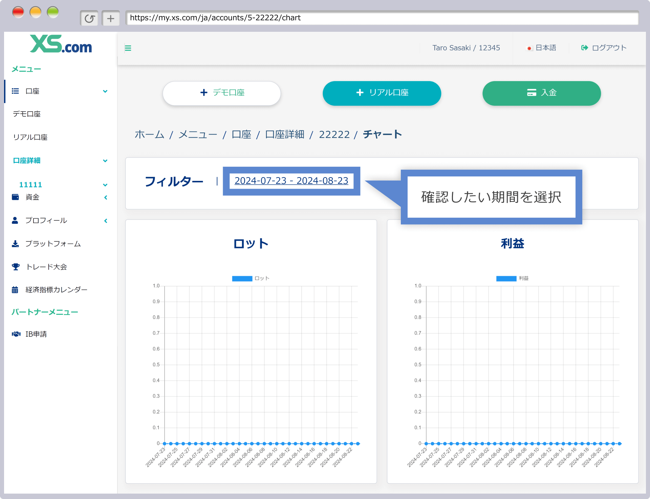Click the フィルター label
650x499 pixels.
[174, 182]
